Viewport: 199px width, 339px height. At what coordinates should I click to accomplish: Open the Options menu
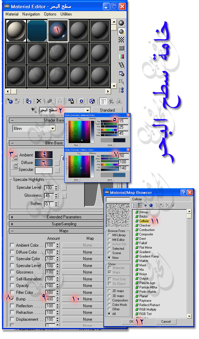(x=50, y=14)
